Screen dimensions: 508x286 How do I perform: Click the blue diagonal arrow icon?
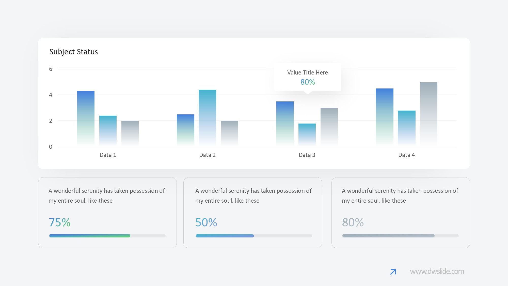[x=393, y=272]
